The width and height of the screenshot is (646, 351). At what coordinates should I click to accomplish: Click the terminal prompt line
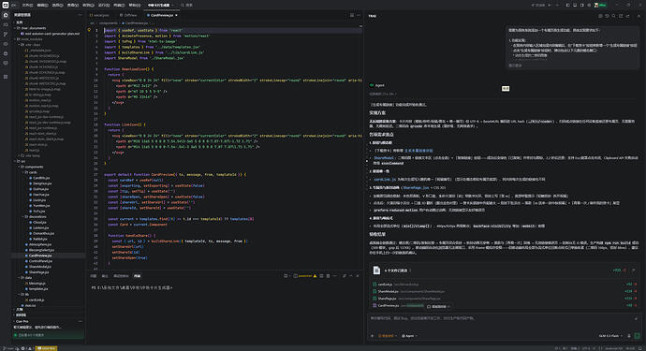132,287
